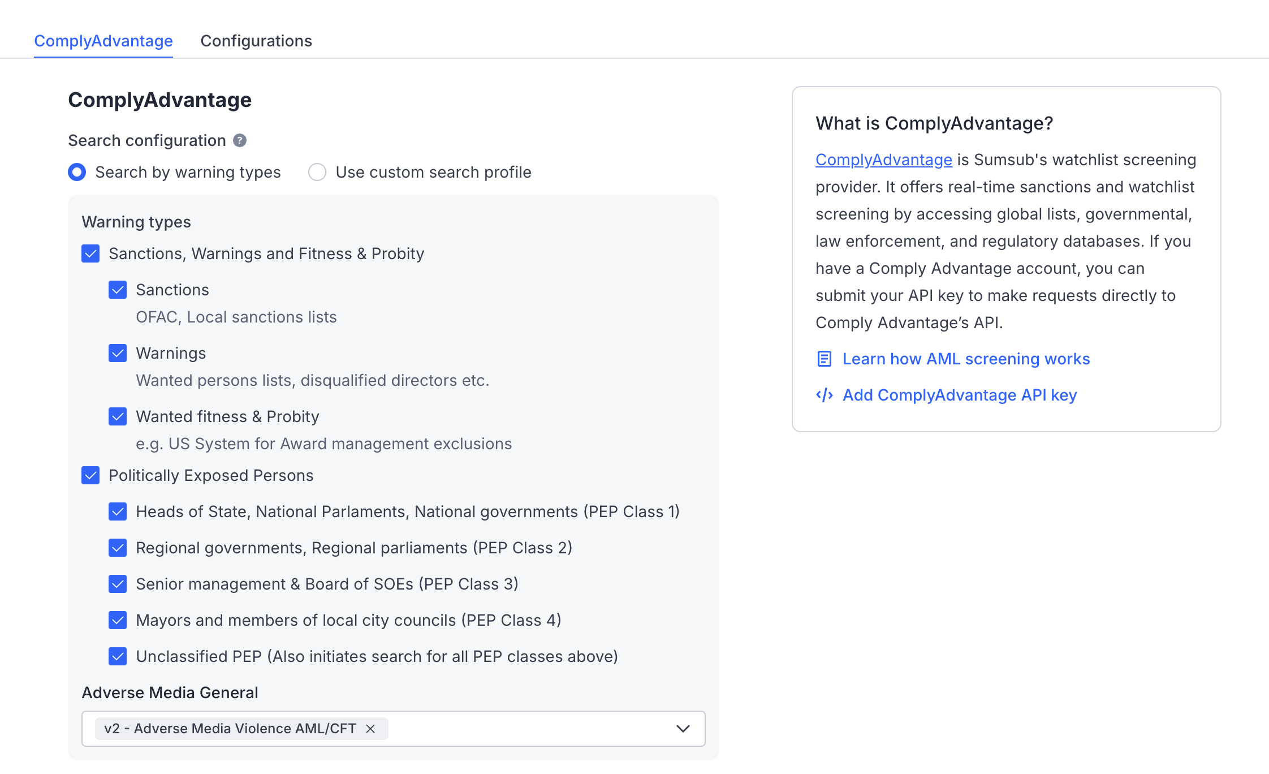Toggle the Politically Exposed Persons checkbox
The width and height of the screenshot is (1269, 774).
click(90, 475)
